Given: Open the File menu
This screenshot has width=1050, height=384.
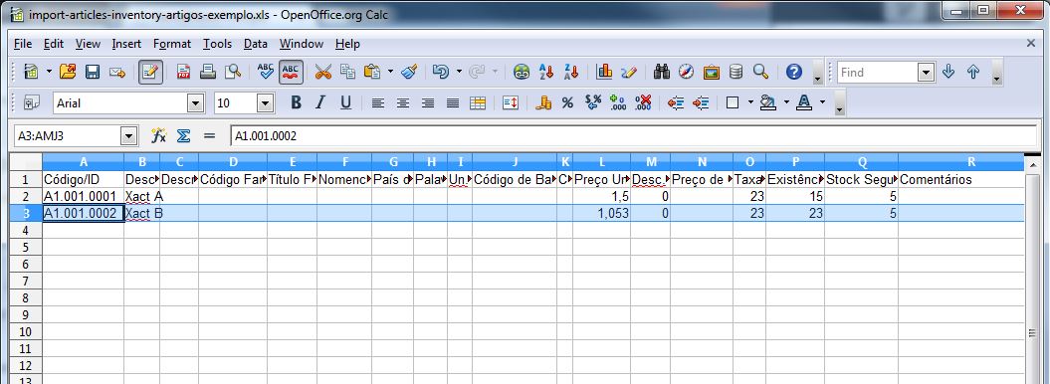Looking at the screenshot, I should coord(23,44).
